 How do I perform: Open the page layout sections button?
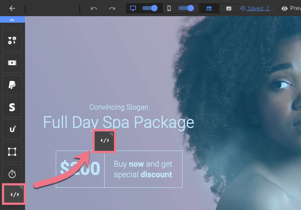pyautogui.click(x=209, y=8)
